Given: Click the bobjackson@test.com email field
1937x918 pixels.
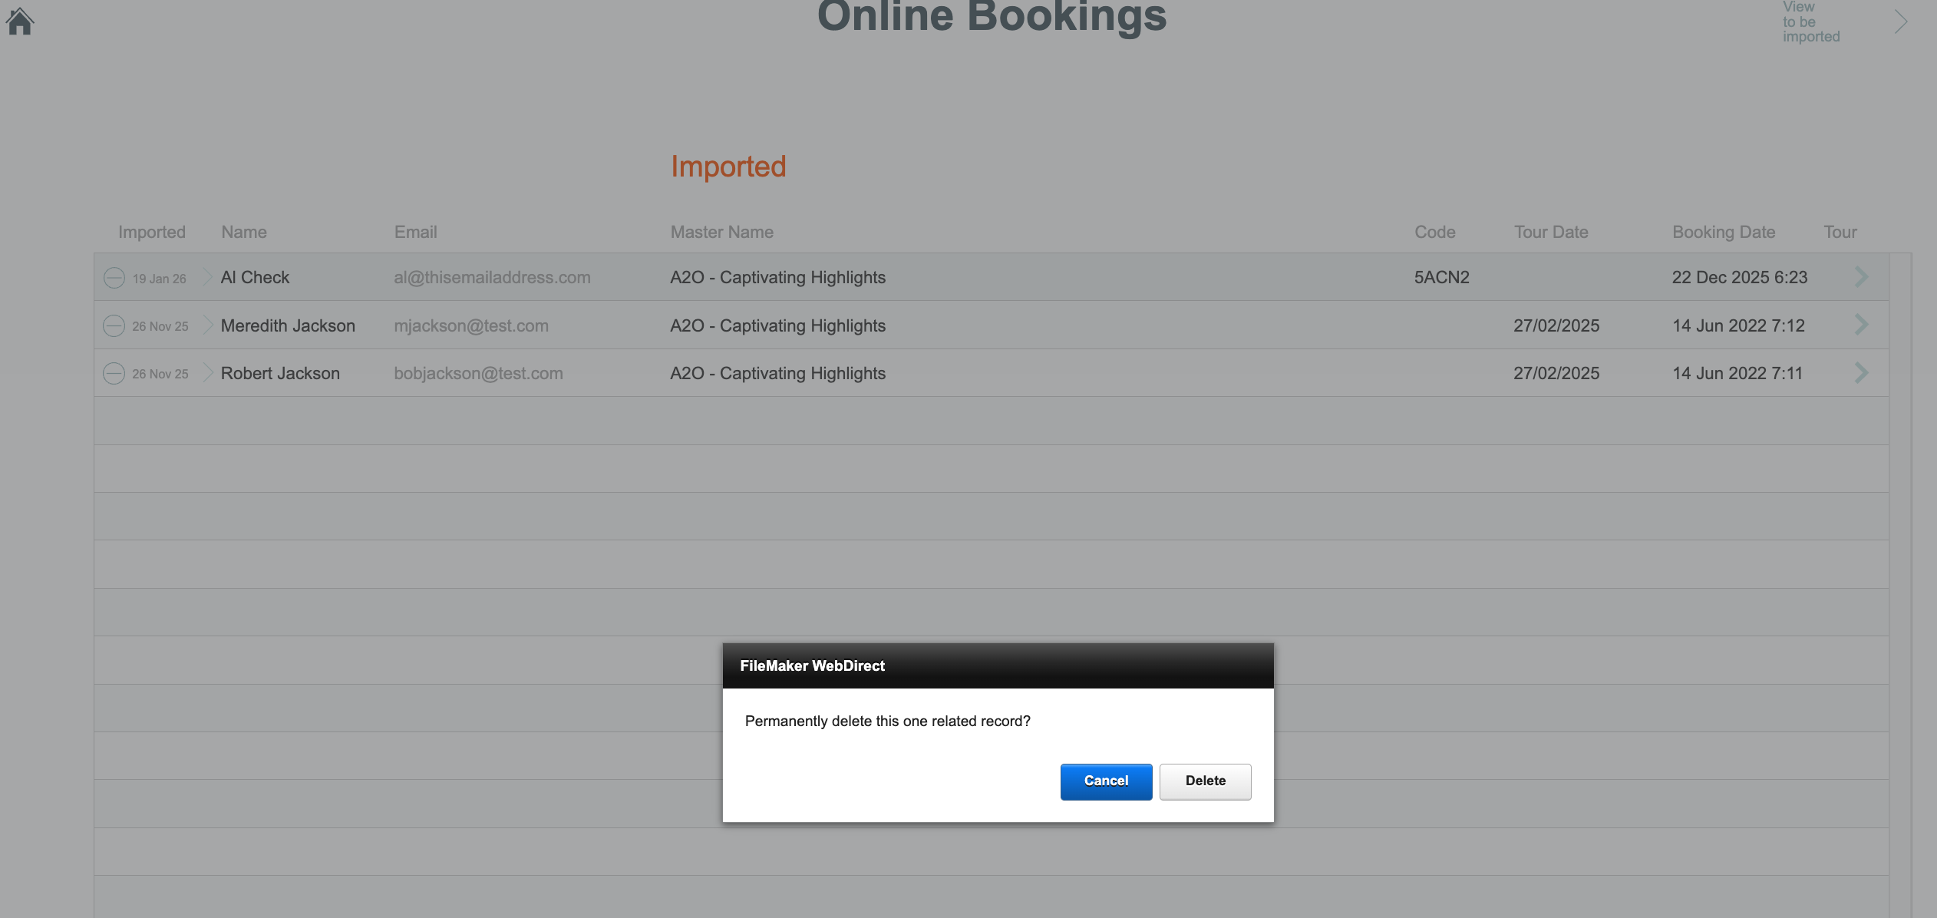Looking at the screenshot, I should click(478, 374).
